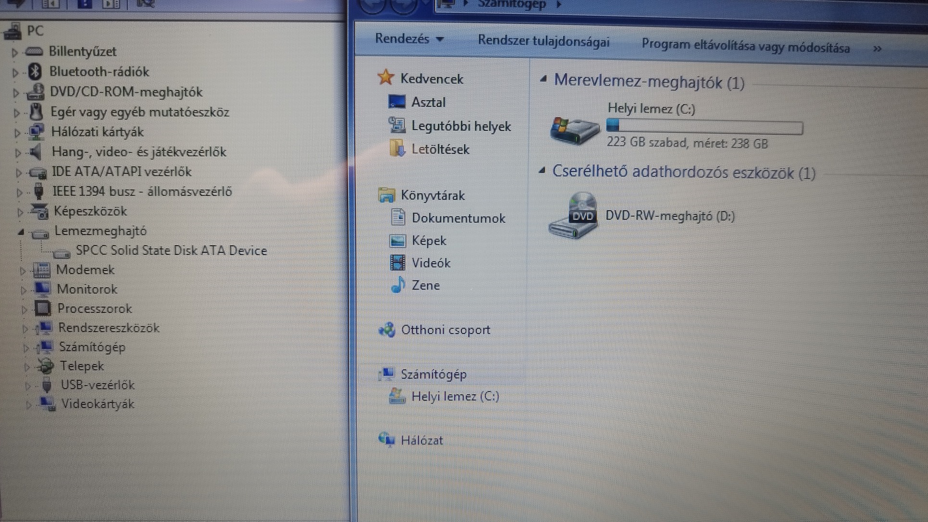Click Program eltávolítása vagy módosítása
The image size is (928, 522).
click(745, 47)
